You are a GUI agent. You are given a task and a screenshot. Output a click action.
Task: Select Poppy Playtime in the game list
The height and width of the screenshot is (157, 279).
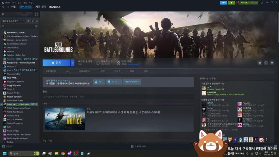14,85
